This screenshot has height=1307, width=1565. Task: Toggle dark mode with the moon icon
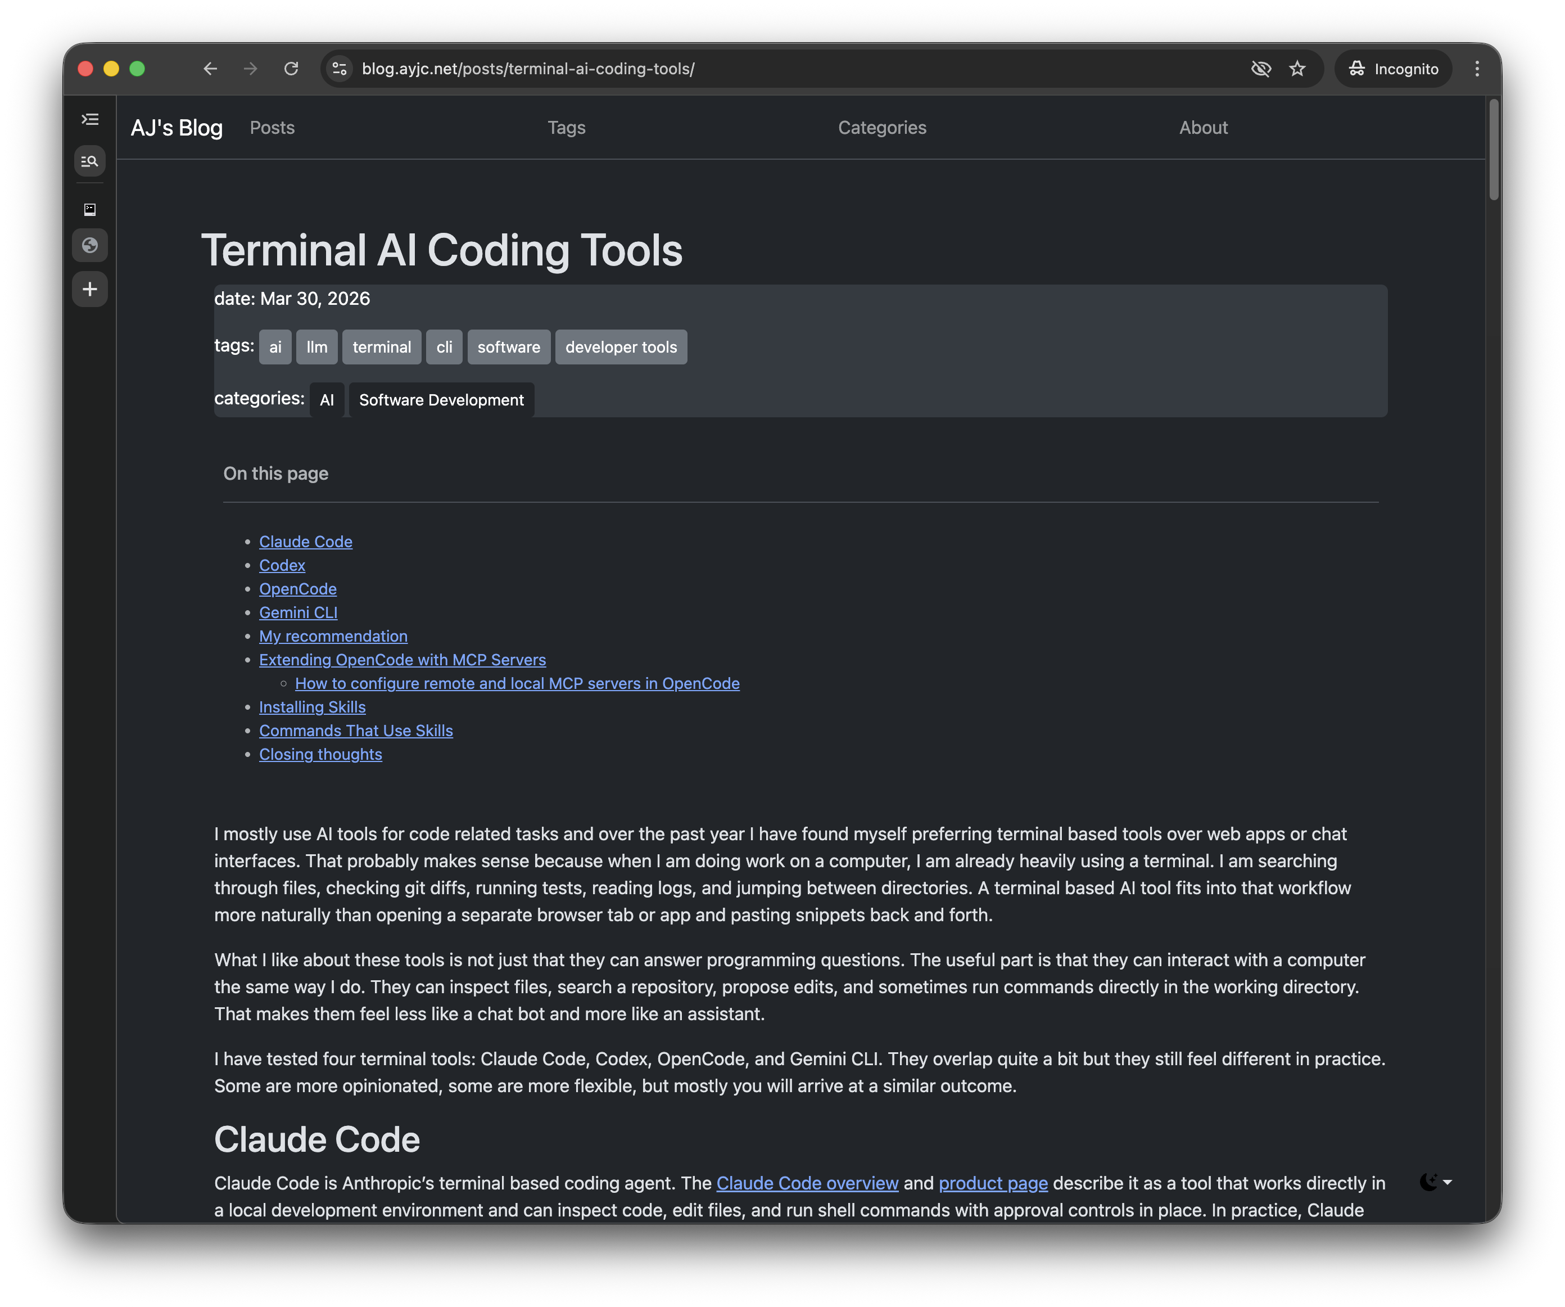(x=1428, y=1183)
